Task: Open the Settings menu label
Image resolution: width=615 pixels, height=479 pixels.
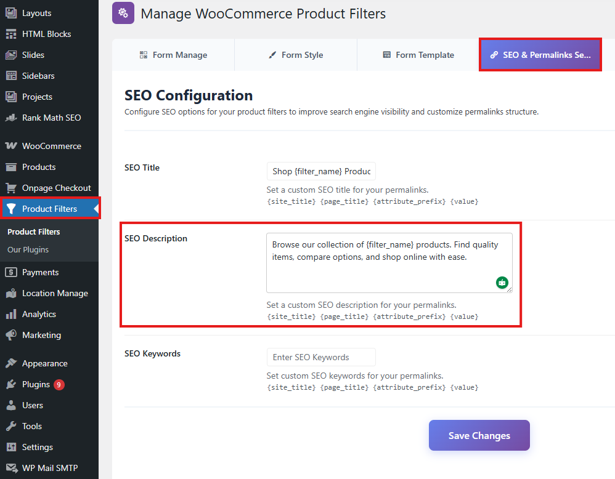Action: pyautogui.click(x=37, y=447)
